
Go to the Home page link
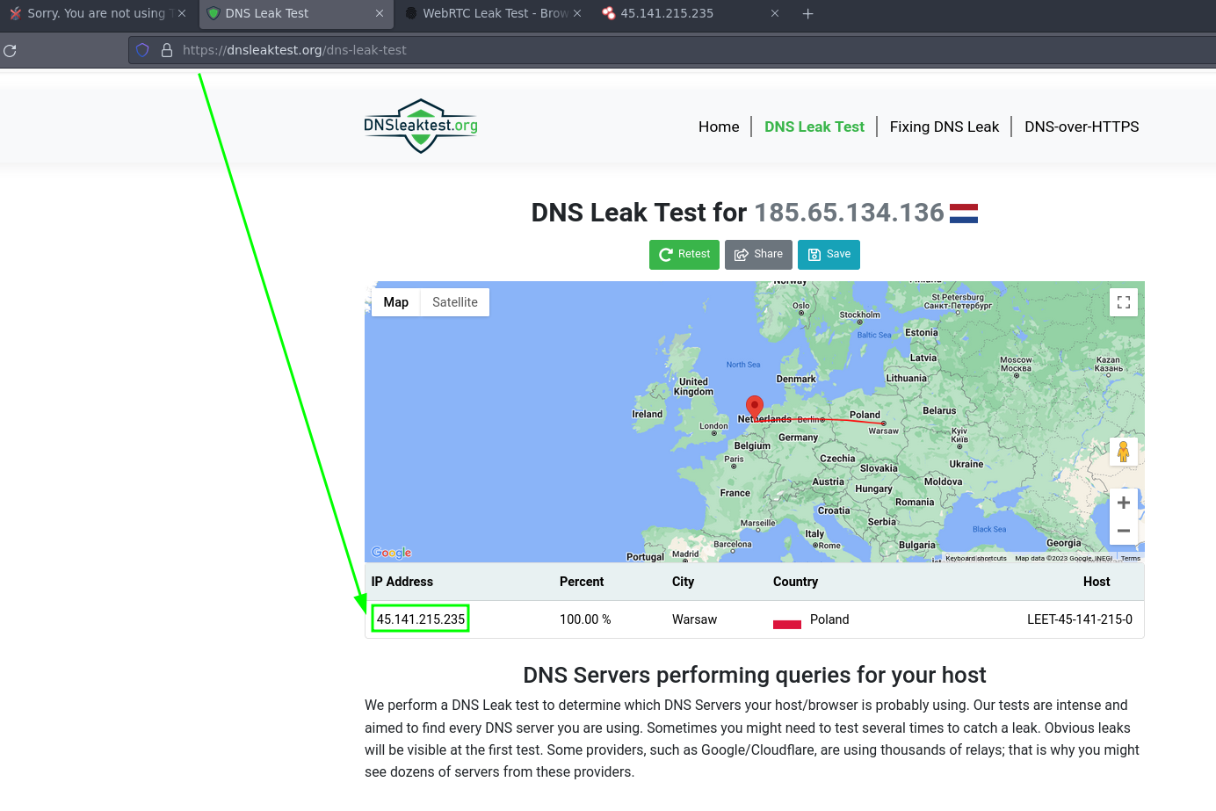coord(719,127)
